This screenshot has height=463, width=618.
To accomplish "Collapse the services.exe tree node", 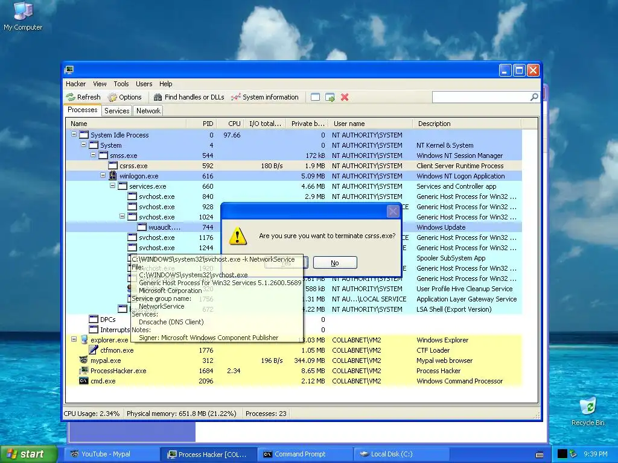I will click(x=112, y=186).
